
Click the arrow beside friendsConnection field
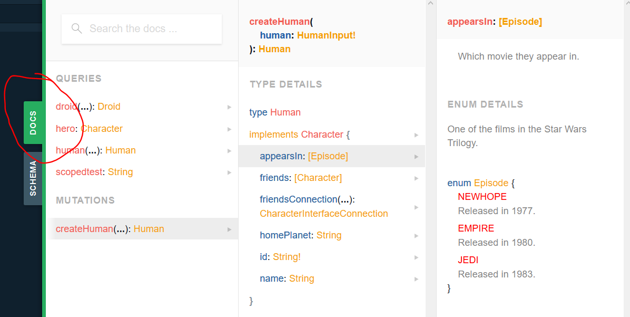tap(416, 207)
